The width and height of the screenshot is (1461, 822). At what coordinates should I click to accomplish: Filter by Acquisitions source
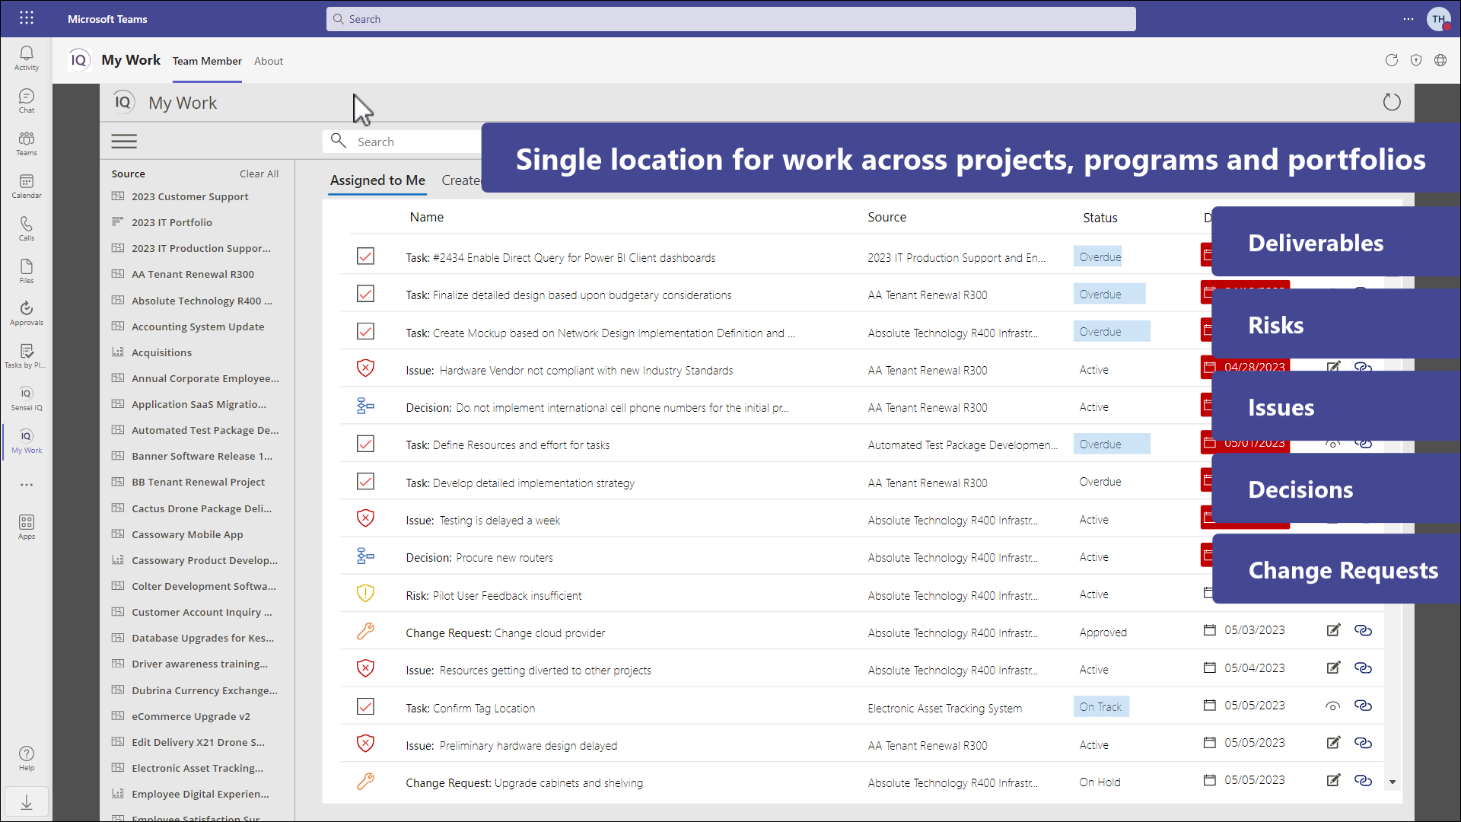(161, 352)
